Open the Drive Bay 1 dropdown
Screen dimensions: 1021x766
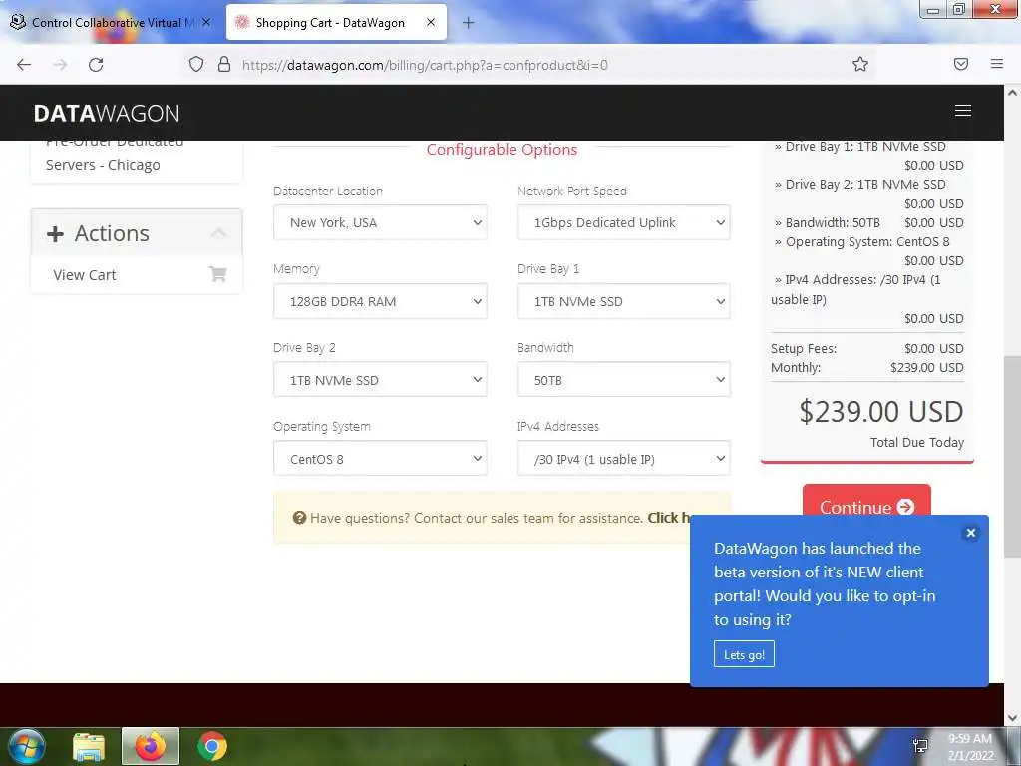(624, 301)
